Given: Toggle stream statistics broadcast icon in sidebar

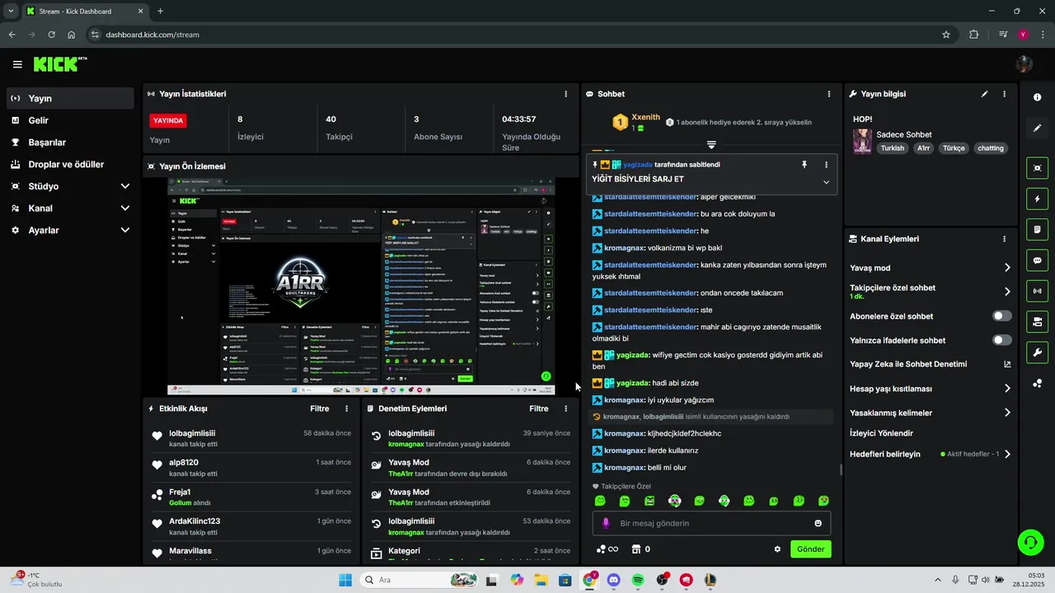Looking at the screenshot, I should (x=1037, y=291).
